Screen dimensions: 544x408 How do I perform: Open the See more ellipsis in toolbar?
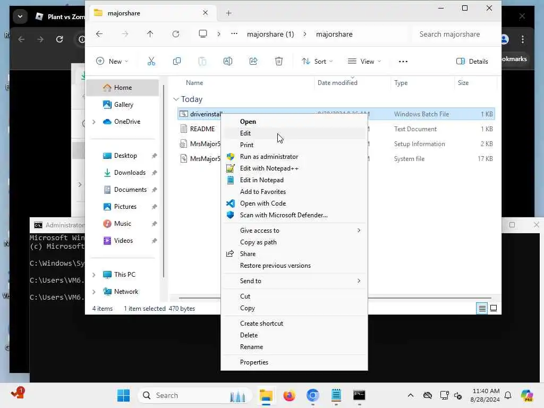(403, 62)
